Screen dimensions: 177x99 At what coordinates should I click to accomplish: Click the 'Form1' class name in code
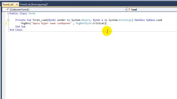32,13
